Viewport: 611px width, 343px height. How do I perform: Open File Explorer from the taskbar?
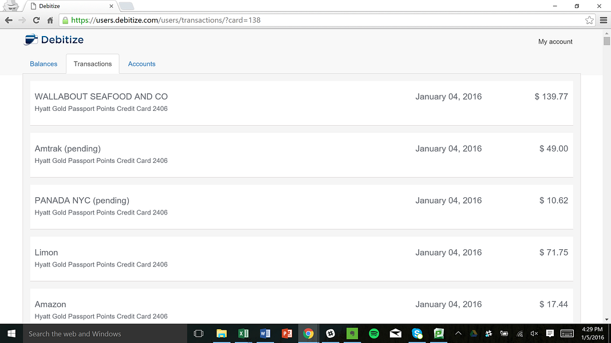pos(222,334)
